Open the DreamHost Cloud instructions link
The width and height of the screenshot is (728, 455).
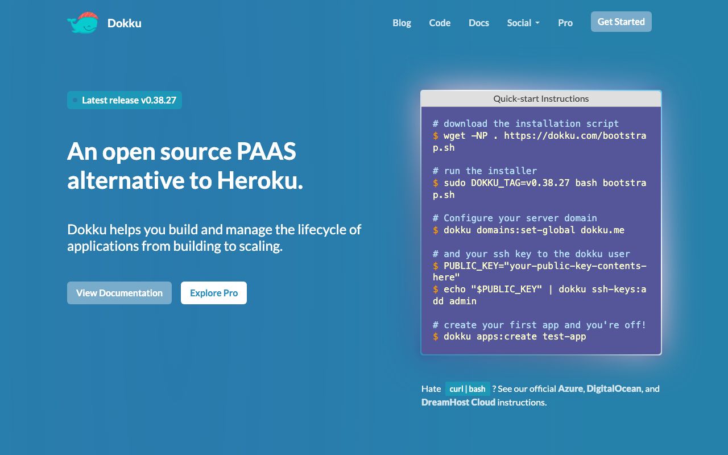[x=458, y=402]
